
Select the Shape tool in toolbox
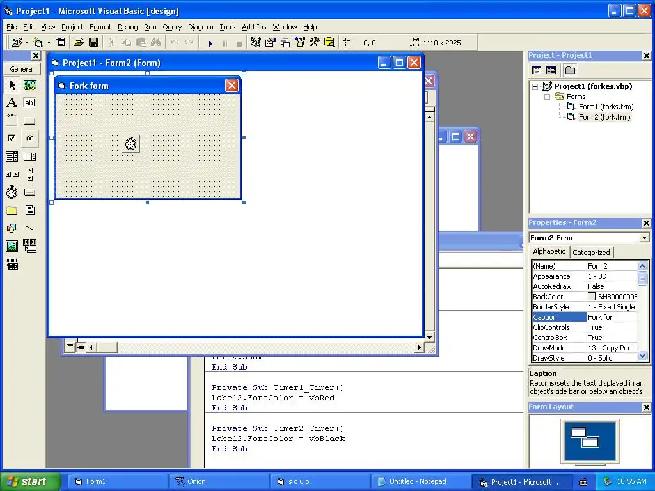[x=12, y=228]
